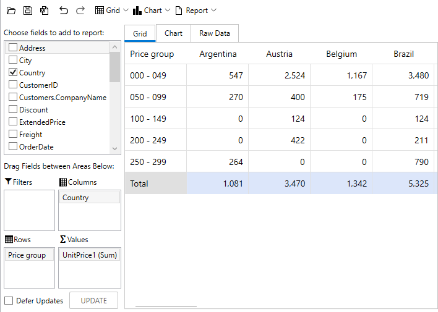Click the Save icon in toolbar
438x312 pixels.
pyautogui.click(x=27, y=11)
